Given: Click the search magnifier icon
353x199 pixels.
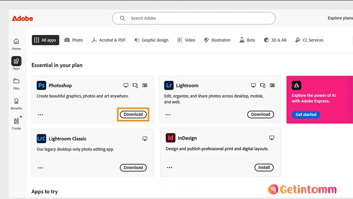Looking at the screenshot, I should point(122,18).
